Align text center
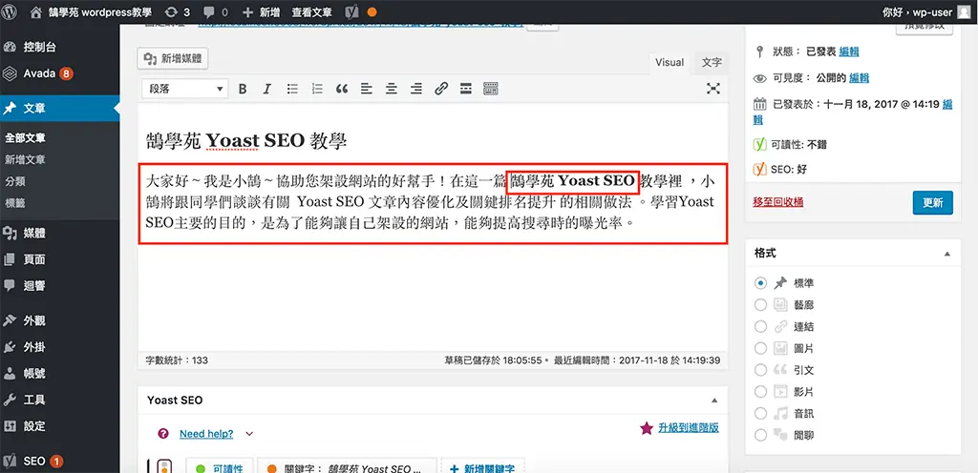The image size is (978, 473). 391,89
